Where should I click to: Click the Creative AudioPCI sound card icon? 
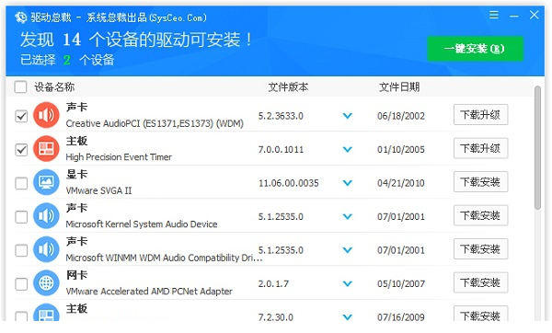(x=46, y=115)
